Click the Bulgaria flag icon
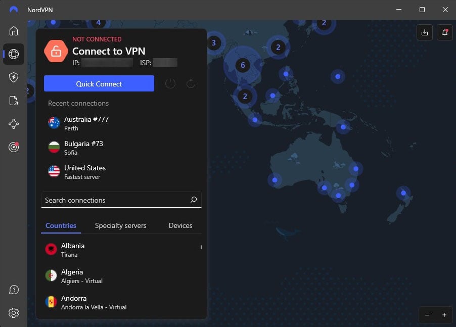This screenshot has height=327, width=456. [54, 147]
